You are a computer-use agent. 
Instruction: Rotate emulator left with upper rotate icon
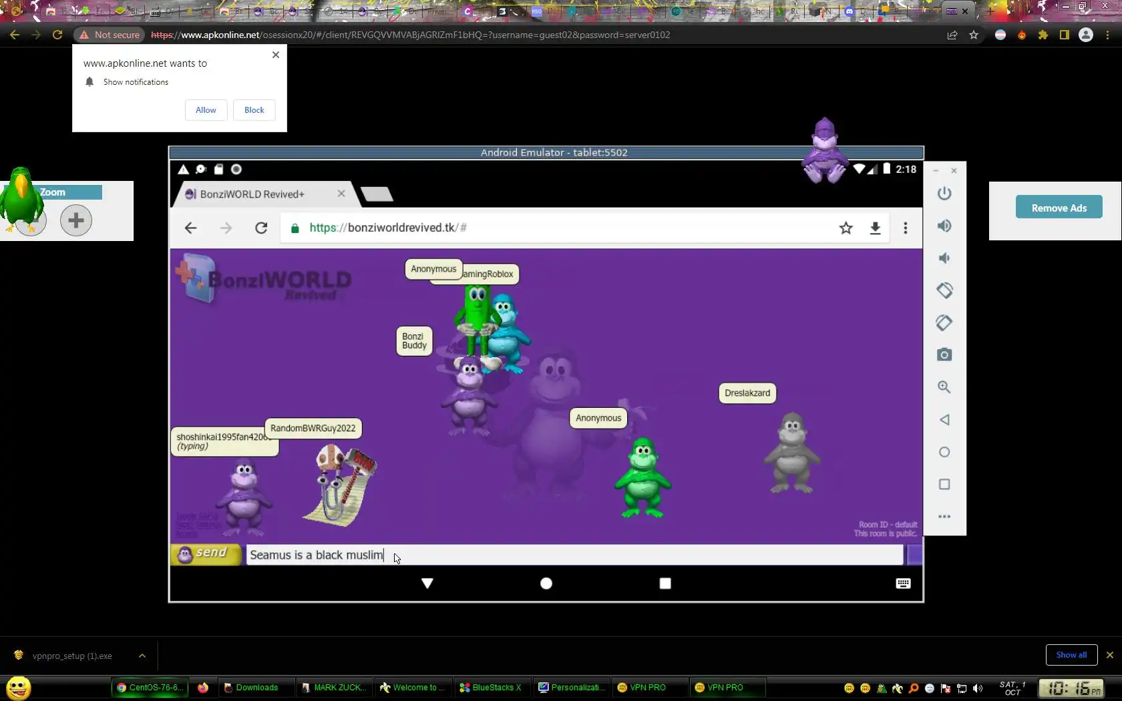pyautogui.click(x=944, y=290)
